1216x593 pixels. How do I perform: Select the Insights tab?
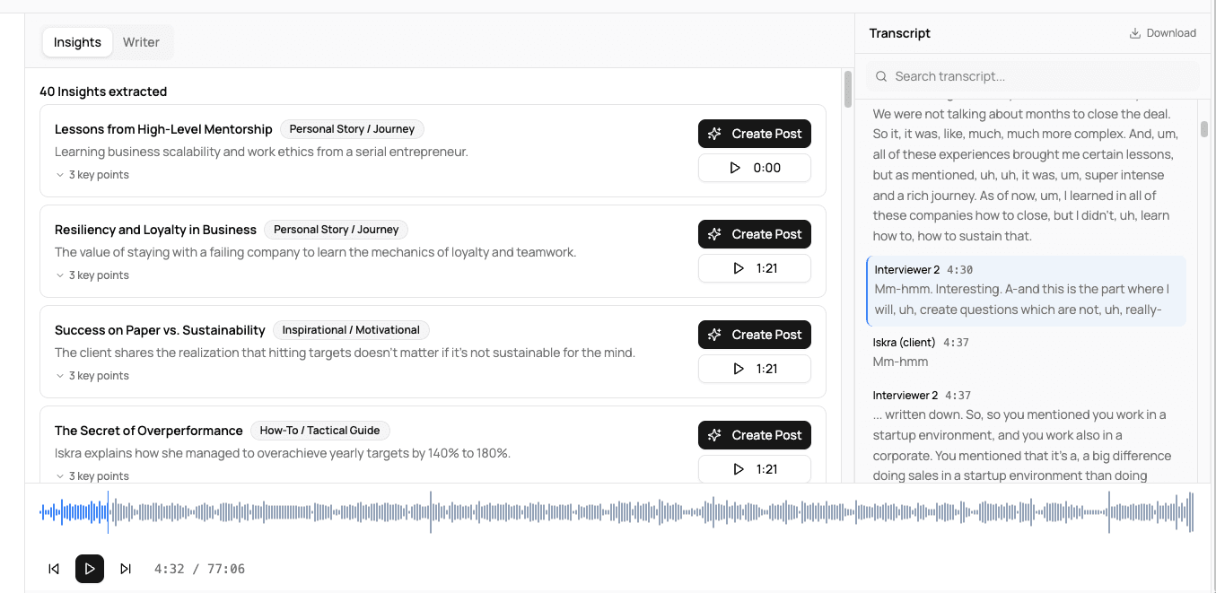tap(77, 42)
